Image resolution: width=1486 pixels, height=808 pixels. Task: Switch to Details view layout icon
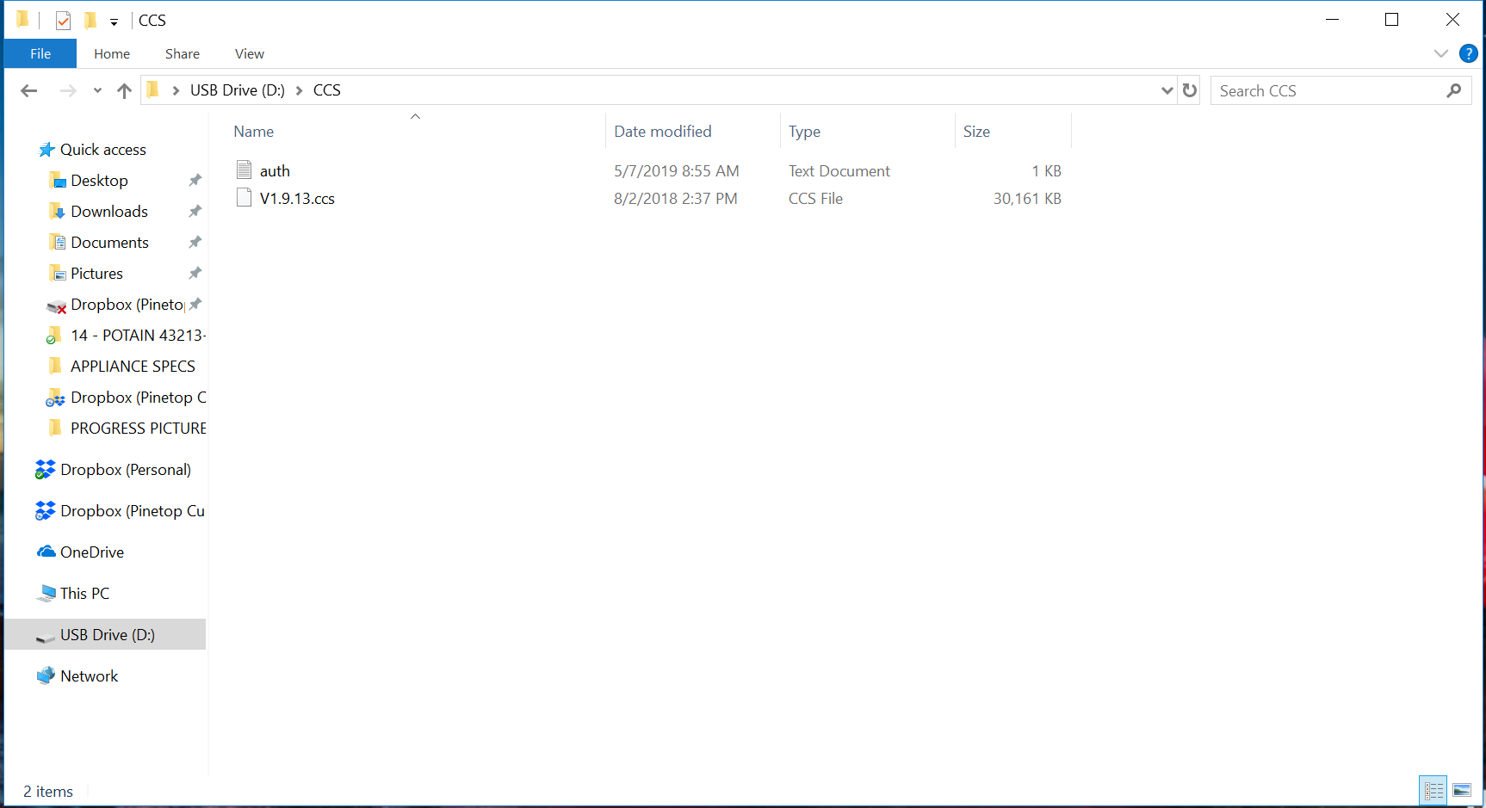pyautogui.click(x=1433, y=790)
